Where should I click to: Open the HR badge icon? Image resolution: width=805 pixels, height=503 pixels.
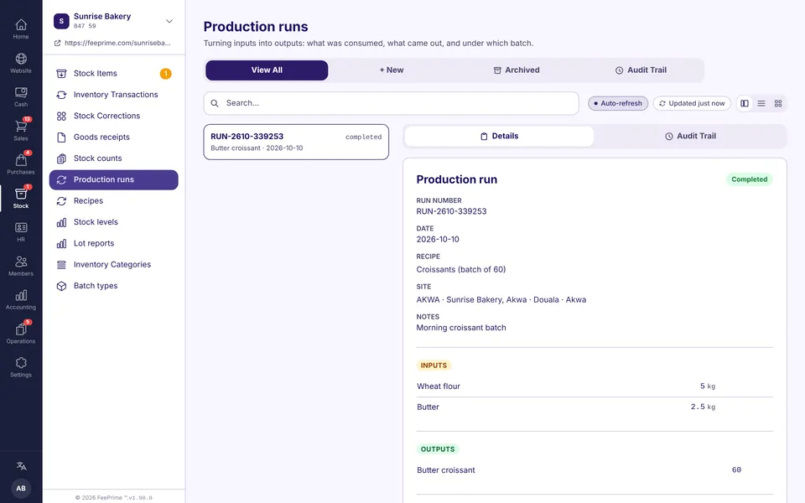pos(21,227)
